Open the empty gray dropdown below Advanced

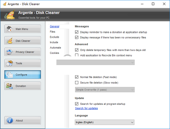pyautogui.click(x=96, y=62)
